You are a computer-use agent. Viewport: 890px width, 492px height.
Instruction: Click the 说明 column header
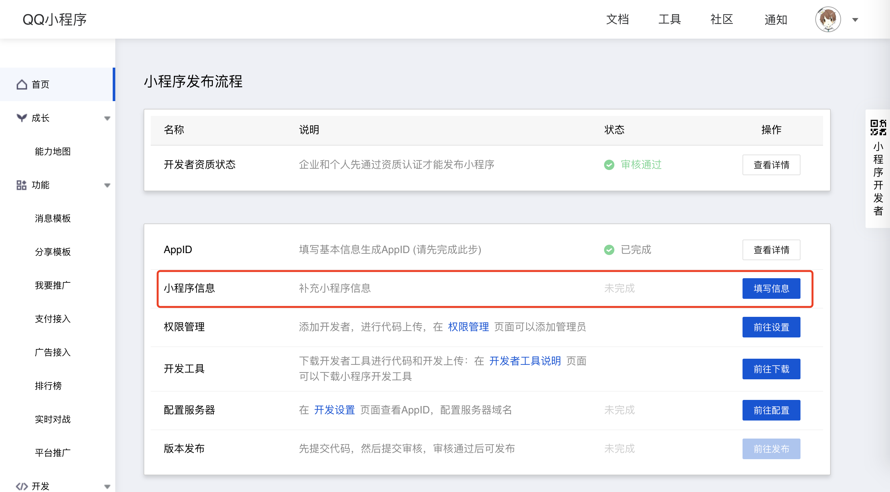309,130
